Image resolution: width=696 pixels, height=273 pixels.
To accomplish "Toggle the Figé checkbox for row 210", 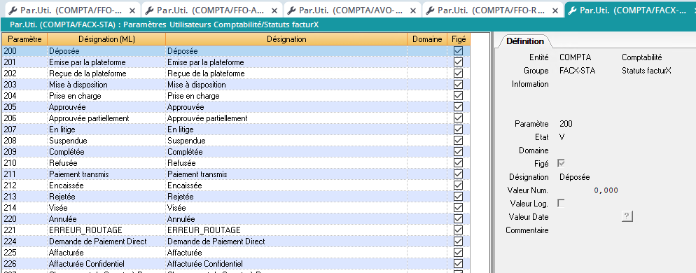I will tap(459, 163).
